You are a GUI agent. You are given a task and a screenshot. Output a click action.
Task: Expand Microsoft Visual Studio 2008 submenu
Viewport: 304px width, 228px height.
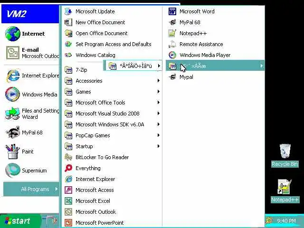(112, 114)
